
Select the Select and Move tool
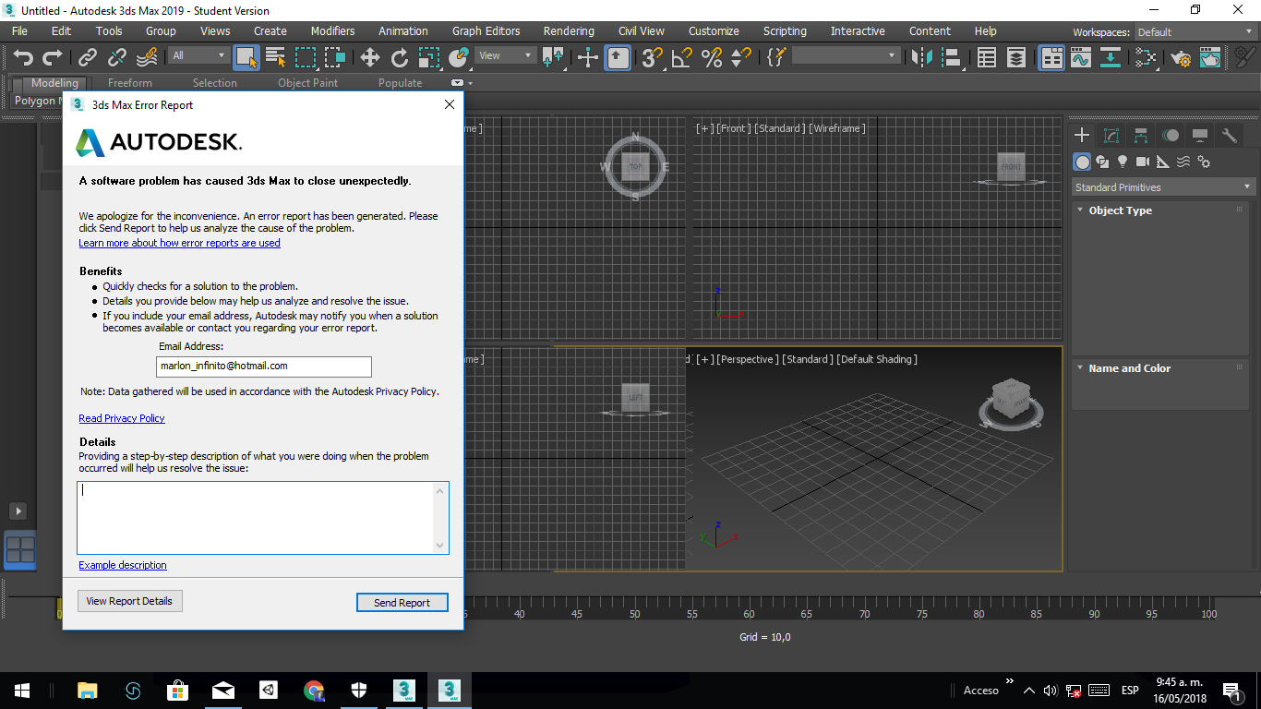pos(370,58)
